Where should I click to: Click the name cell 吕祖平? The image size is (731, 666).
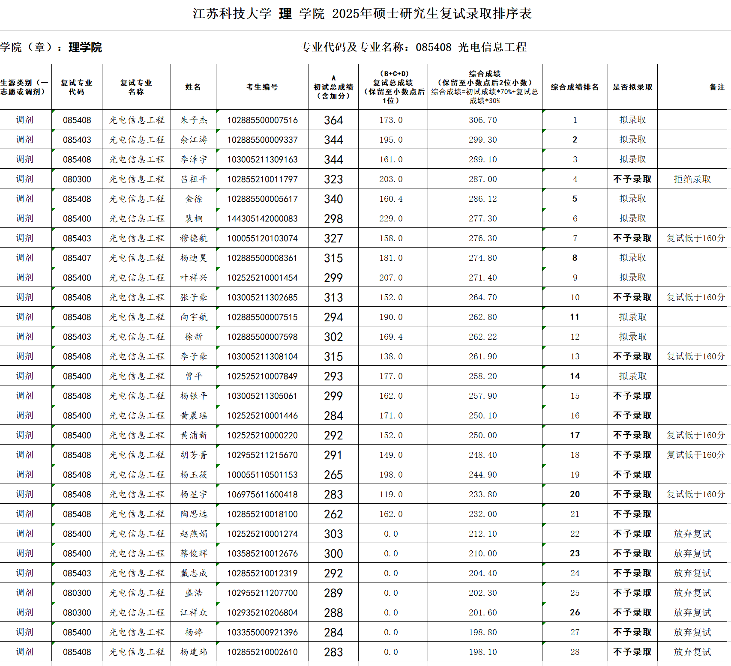[x=194, y=179]
